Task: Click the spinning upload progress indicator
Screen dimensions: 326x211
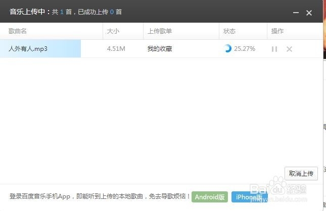Action: (227, 48)
